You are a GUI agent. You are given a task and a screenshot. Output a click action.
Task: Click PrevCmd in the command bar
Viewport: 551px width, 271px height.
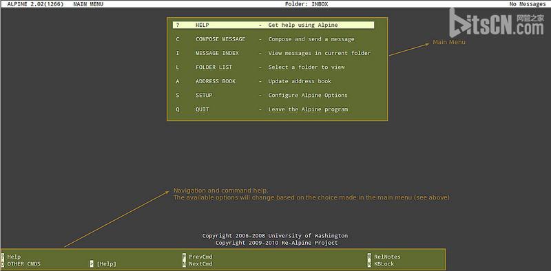[x=200, y=257]
